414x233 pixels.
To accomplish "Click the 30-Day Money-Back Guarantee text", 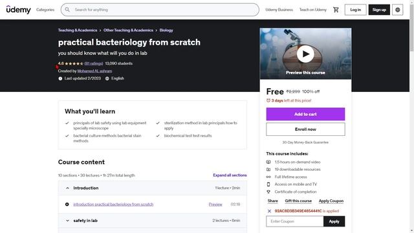I will (305, 142).
